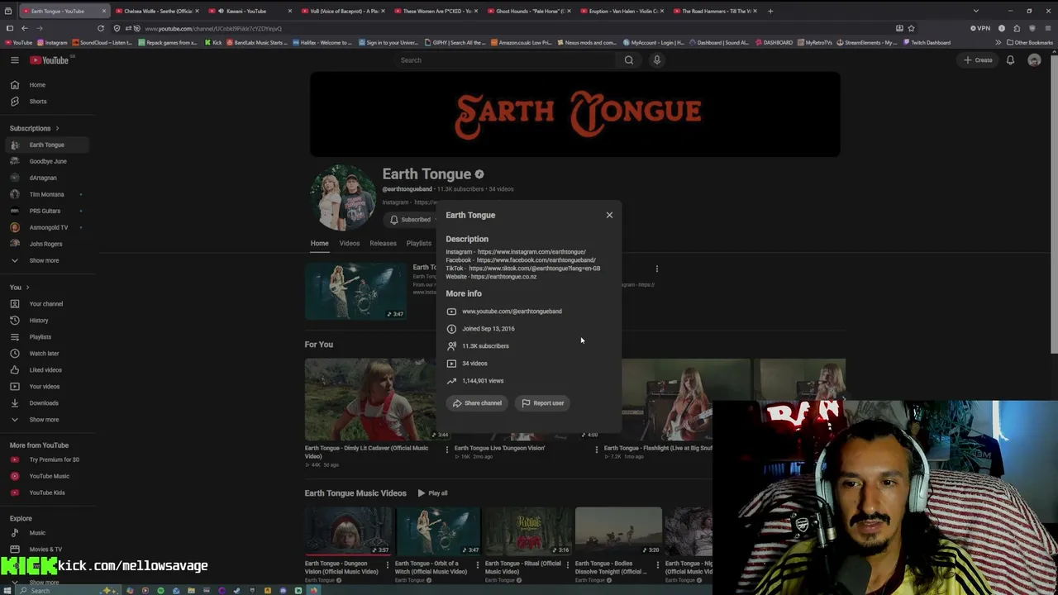Open Try Premium for $0
1058x595 pixels.
[x=46, y=459]
